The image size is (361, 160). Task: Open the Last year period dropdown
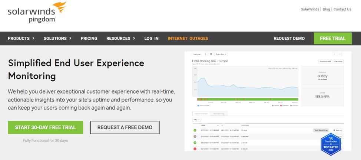click(x=200, y=54)
